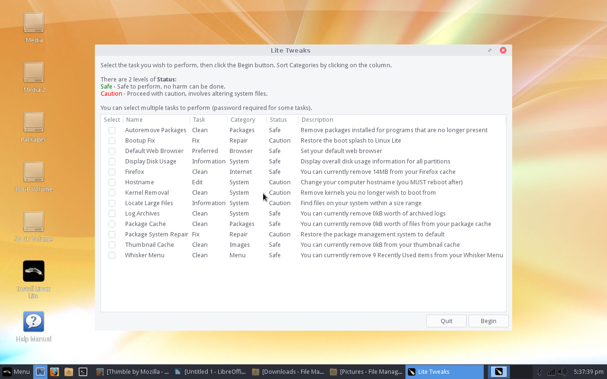Open the Whisker Menu

pyautogui.click(x=15, y=371)
